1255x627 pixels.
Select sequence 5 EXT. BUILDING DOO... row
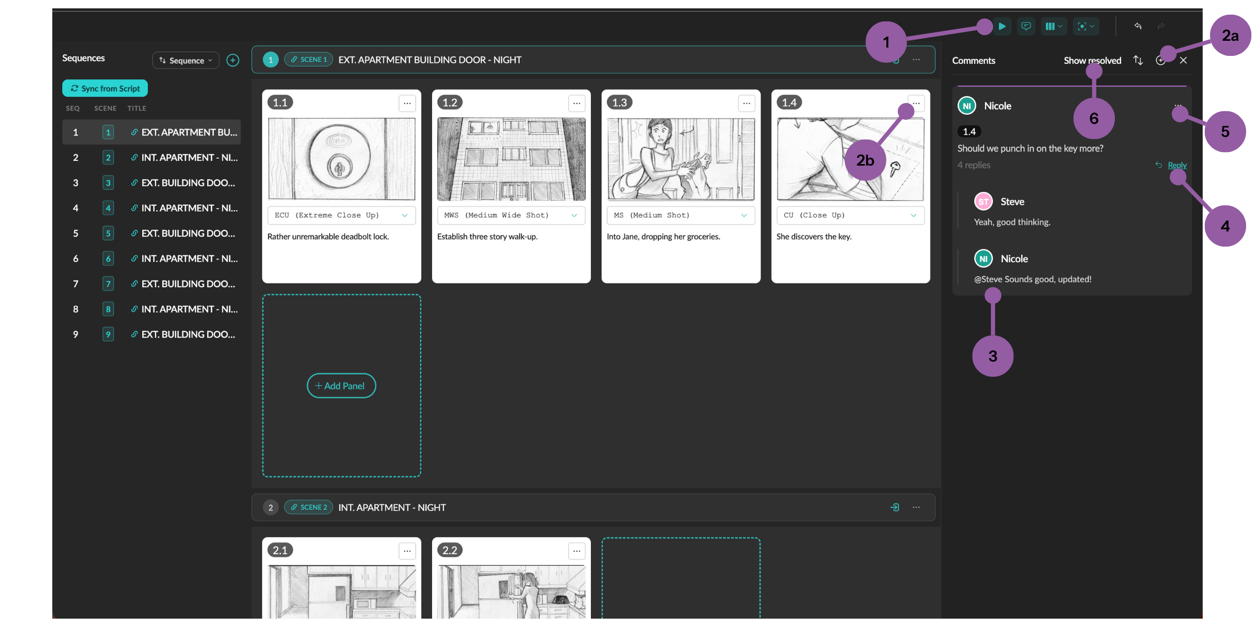[152, 233]
